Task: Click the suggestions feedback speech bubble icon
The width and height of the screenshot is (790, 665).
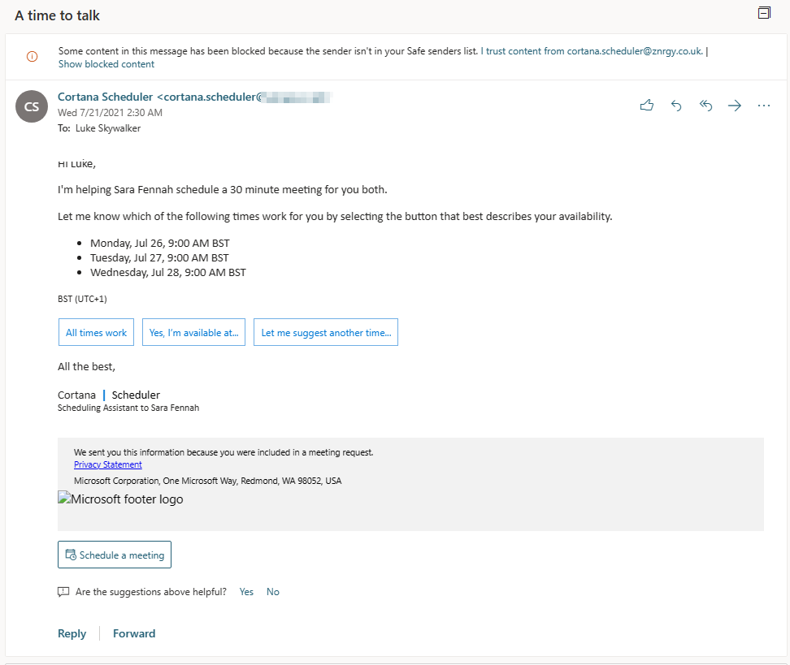Action: coord(63,592)
